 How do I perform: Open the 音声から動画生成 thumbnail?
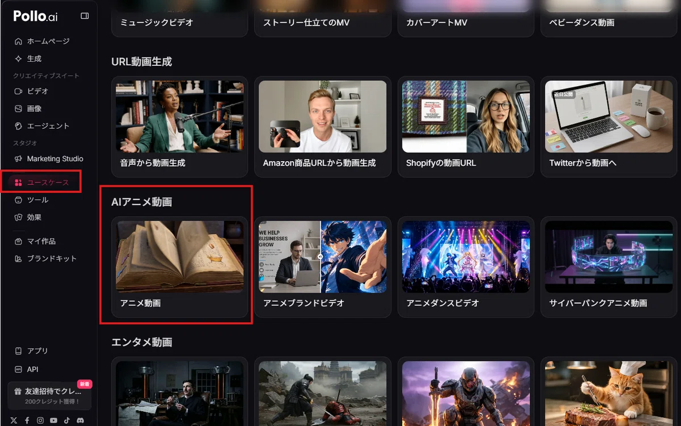click(179, 116)
